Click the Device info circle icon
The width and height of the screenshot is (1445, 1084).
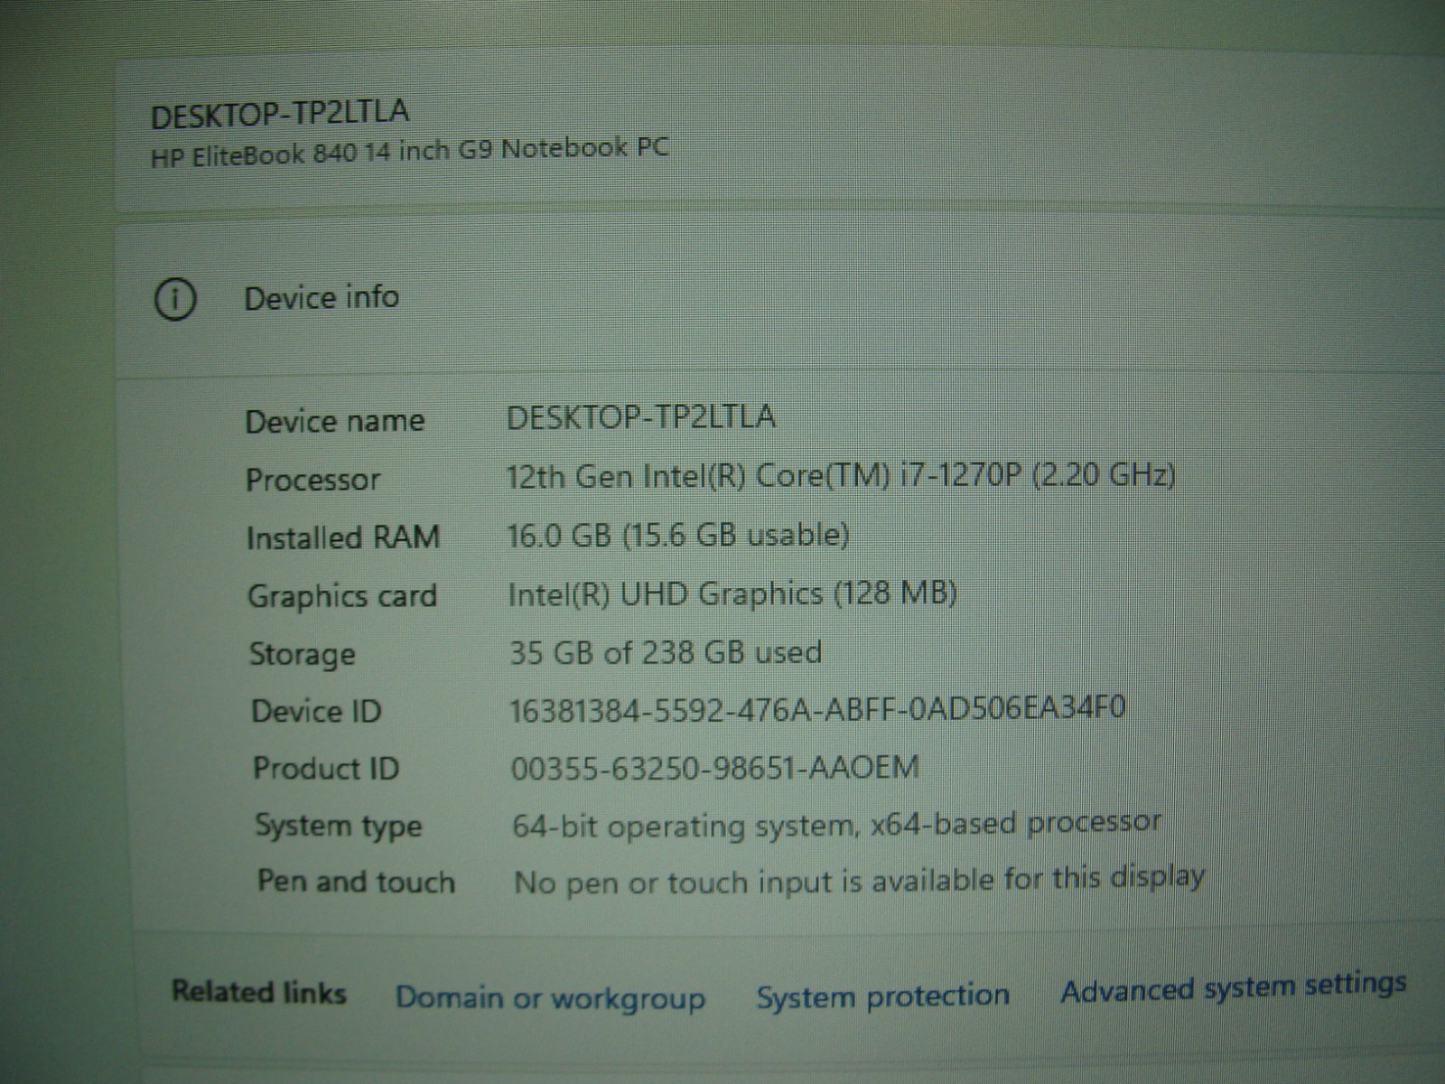[174, 299]
